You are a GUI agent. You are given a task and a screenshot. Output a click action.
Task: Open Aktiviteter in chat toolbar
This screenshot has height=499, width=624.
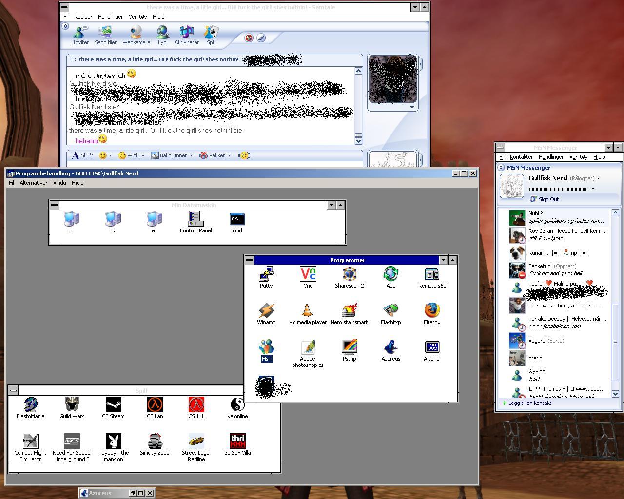click(187, 35)
